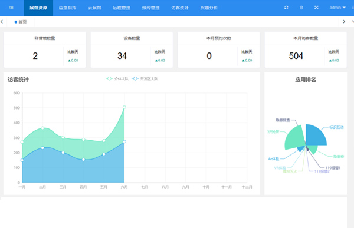Click the green data point at 二月
This screenshot has height=228, width=354.
coord(42,128)
